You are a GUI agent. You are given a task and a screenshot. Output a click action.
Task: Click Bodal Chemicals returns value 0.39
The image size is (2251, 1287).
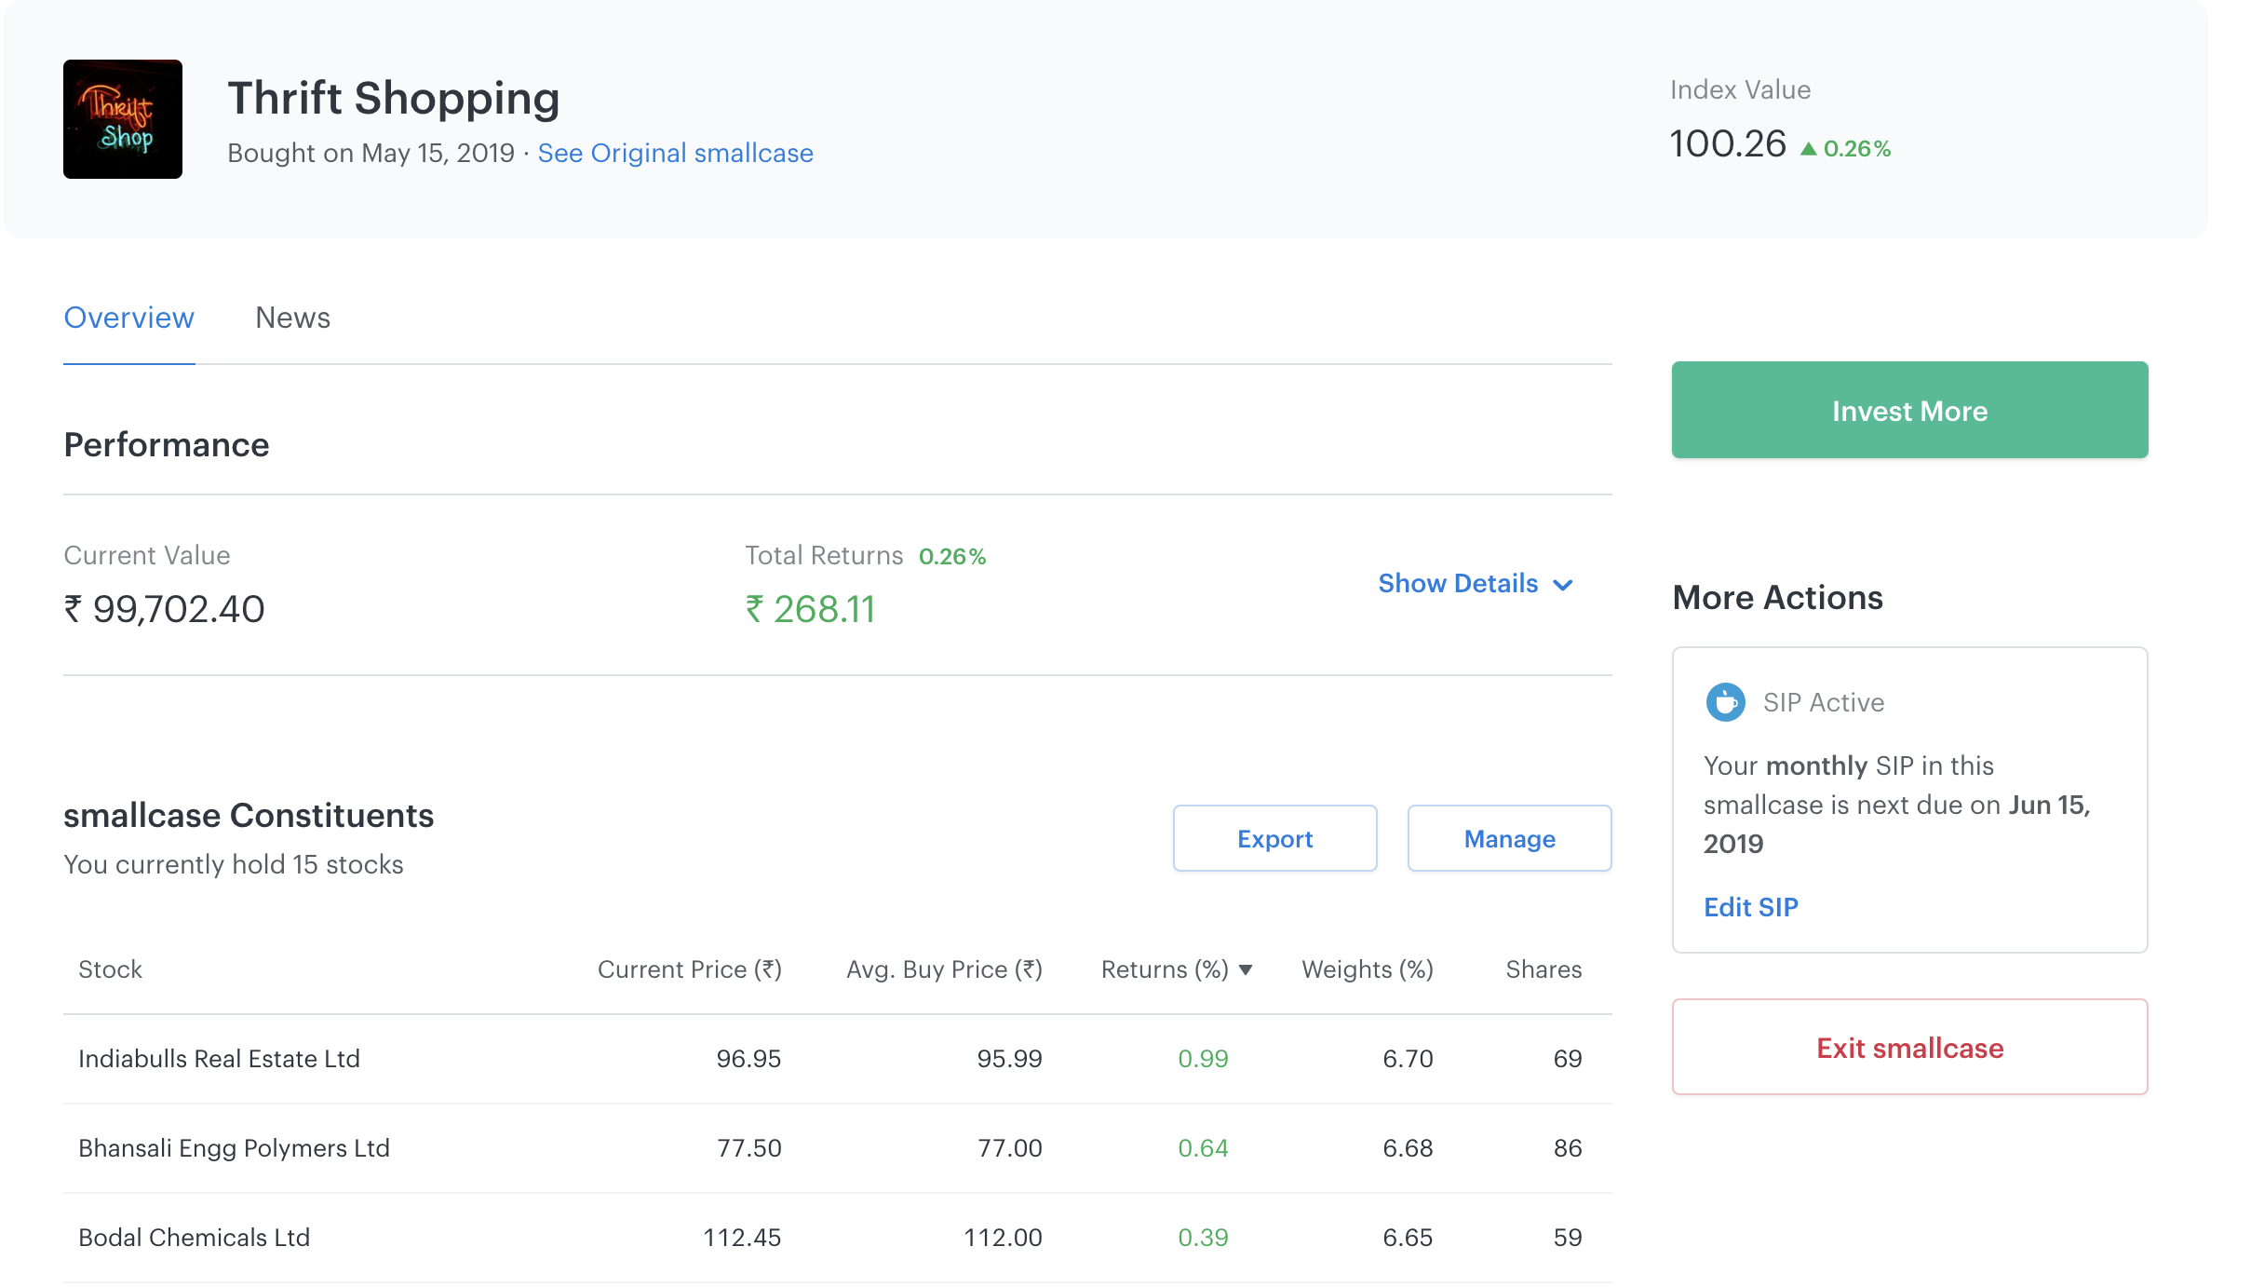click(1203, 1238)
